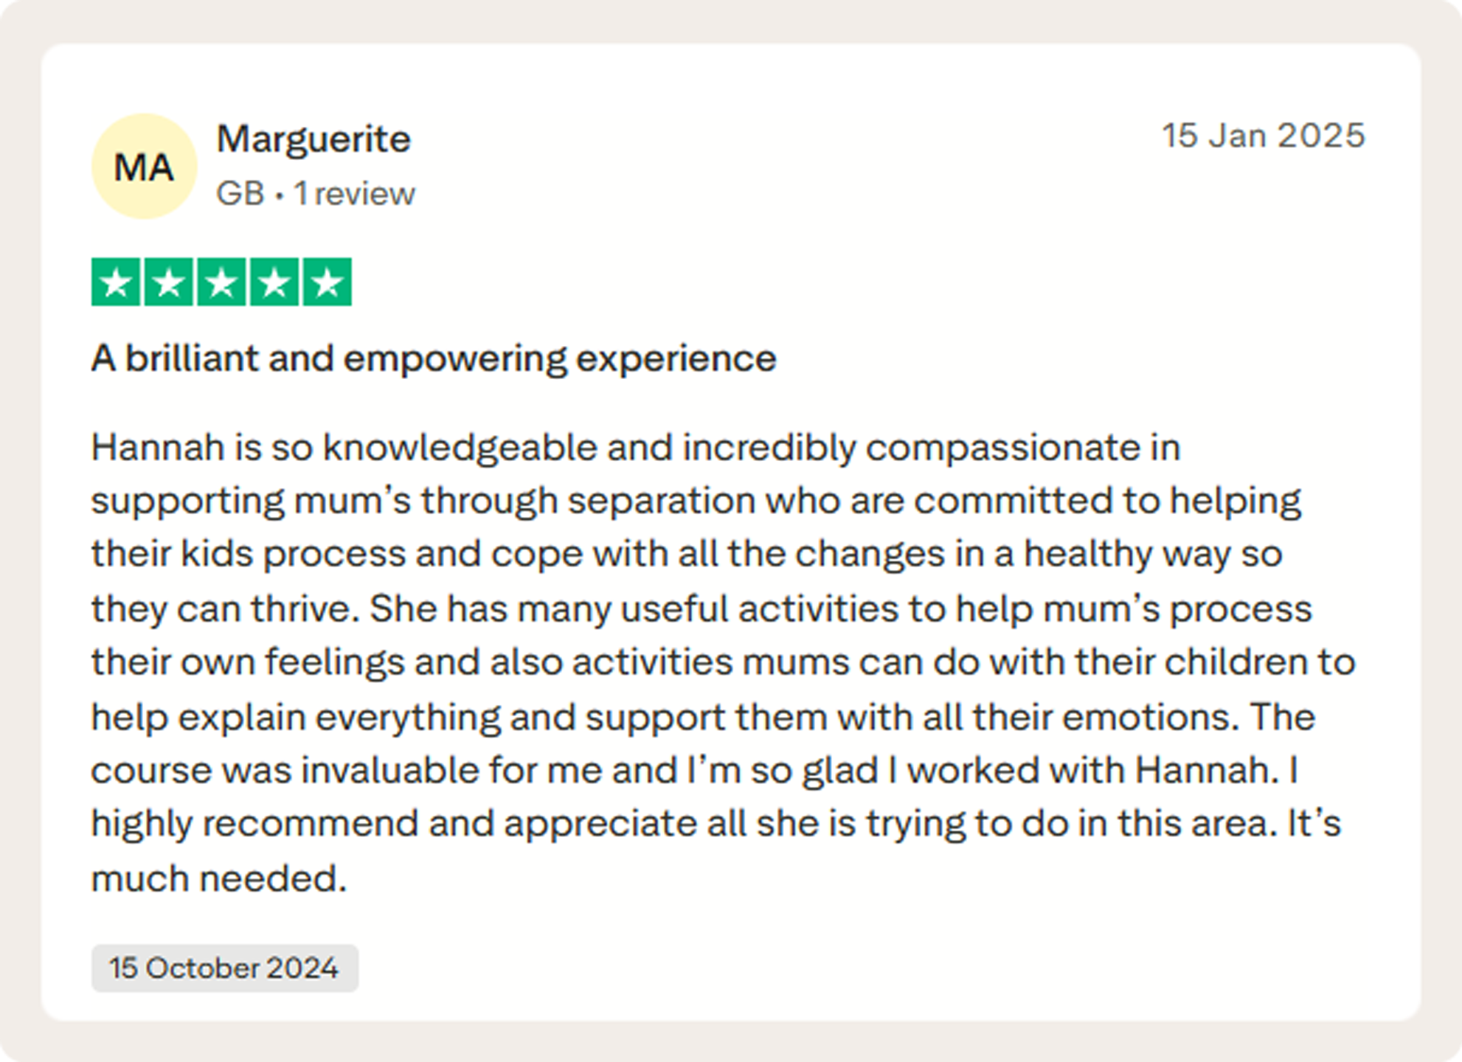Click the word 'knowledgeable' in the review

(x=460, y=448)
